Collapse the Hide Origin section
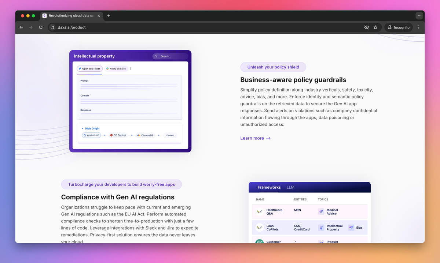This screenshot has width=440, height=263. click(x=91, y=128)
